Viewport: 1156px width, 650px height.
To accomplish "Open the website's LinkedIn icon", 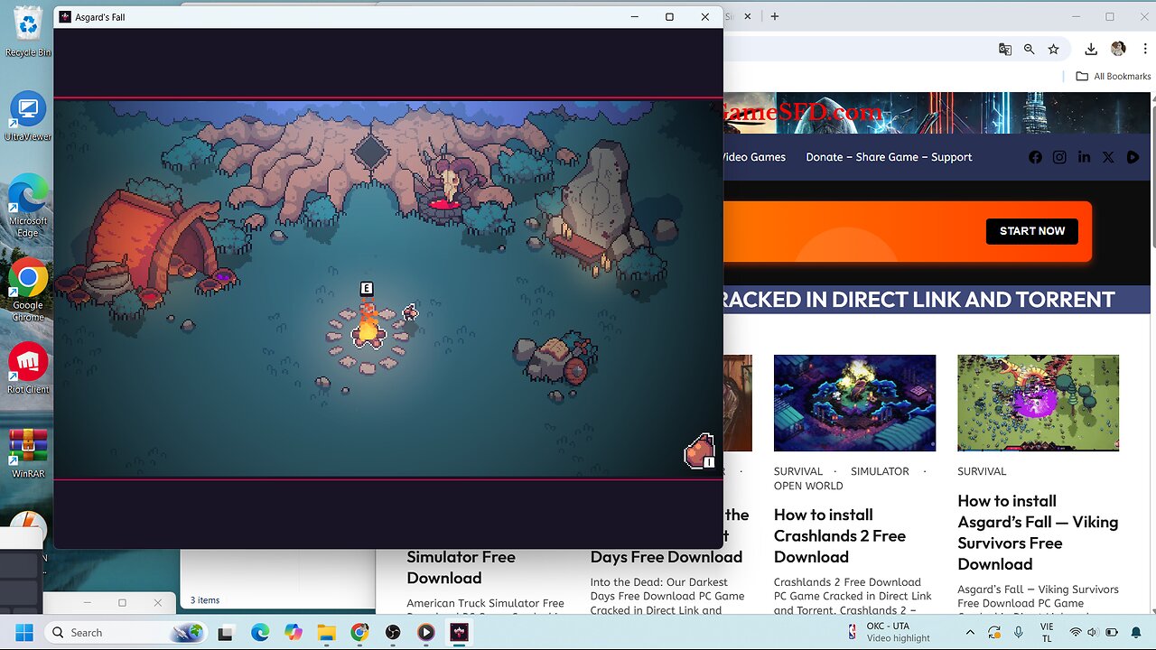I will pyautogui.click(x=1084, y=157).
